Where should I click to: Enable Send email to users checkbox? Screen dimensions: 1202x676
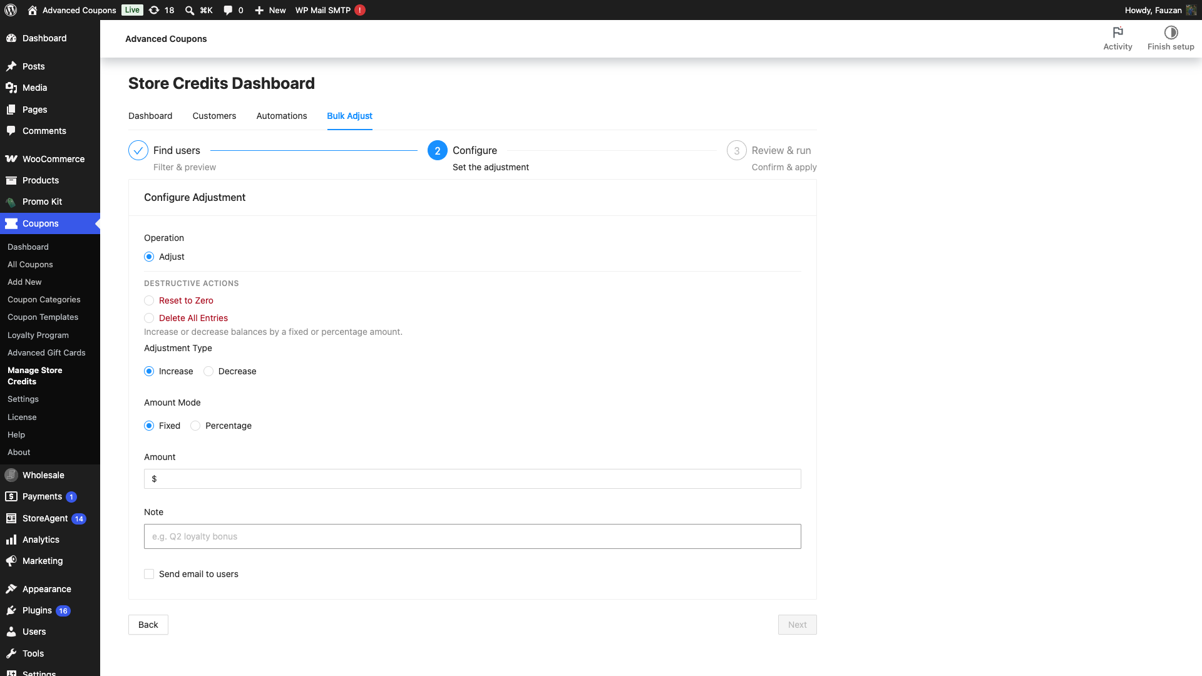[149, 574]
